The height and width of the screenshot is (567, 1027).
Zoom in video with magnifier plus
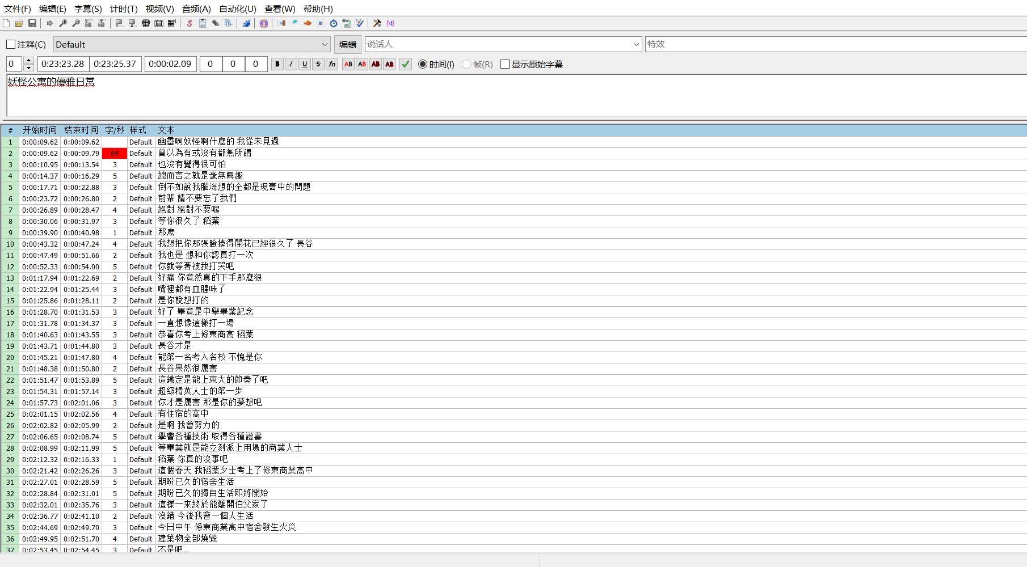click(63, 23)
